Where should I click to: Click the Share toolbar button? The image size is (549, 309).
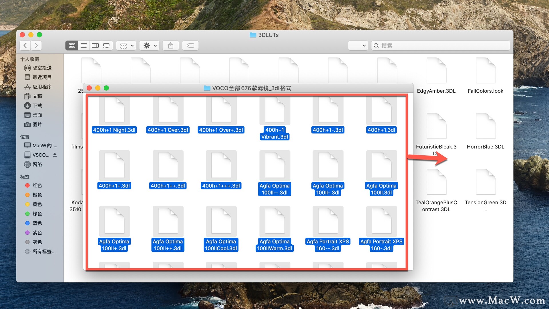[171, 45]
